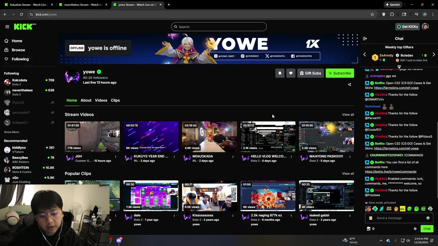Open options menu for JGH video

click(x=116, y=157)
